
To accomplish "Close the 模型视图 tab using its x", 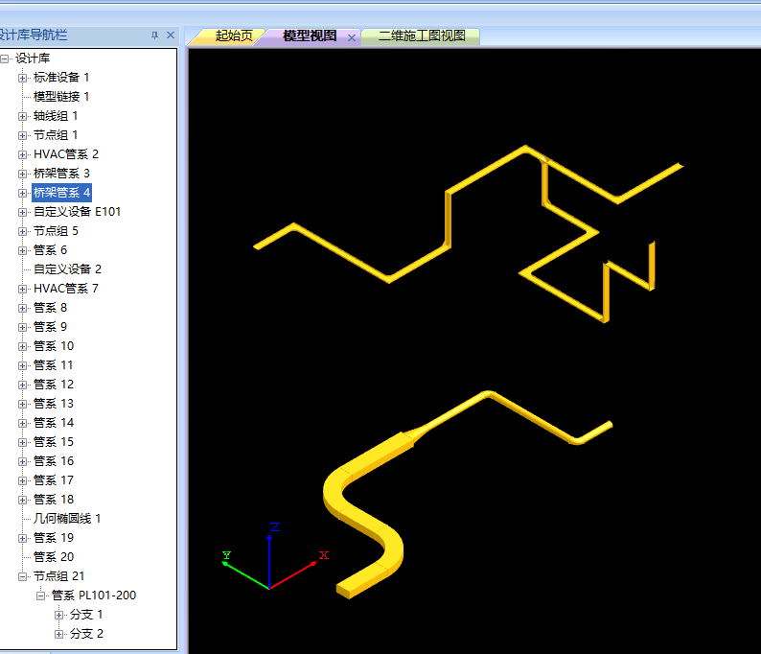I will pos(352,37).
